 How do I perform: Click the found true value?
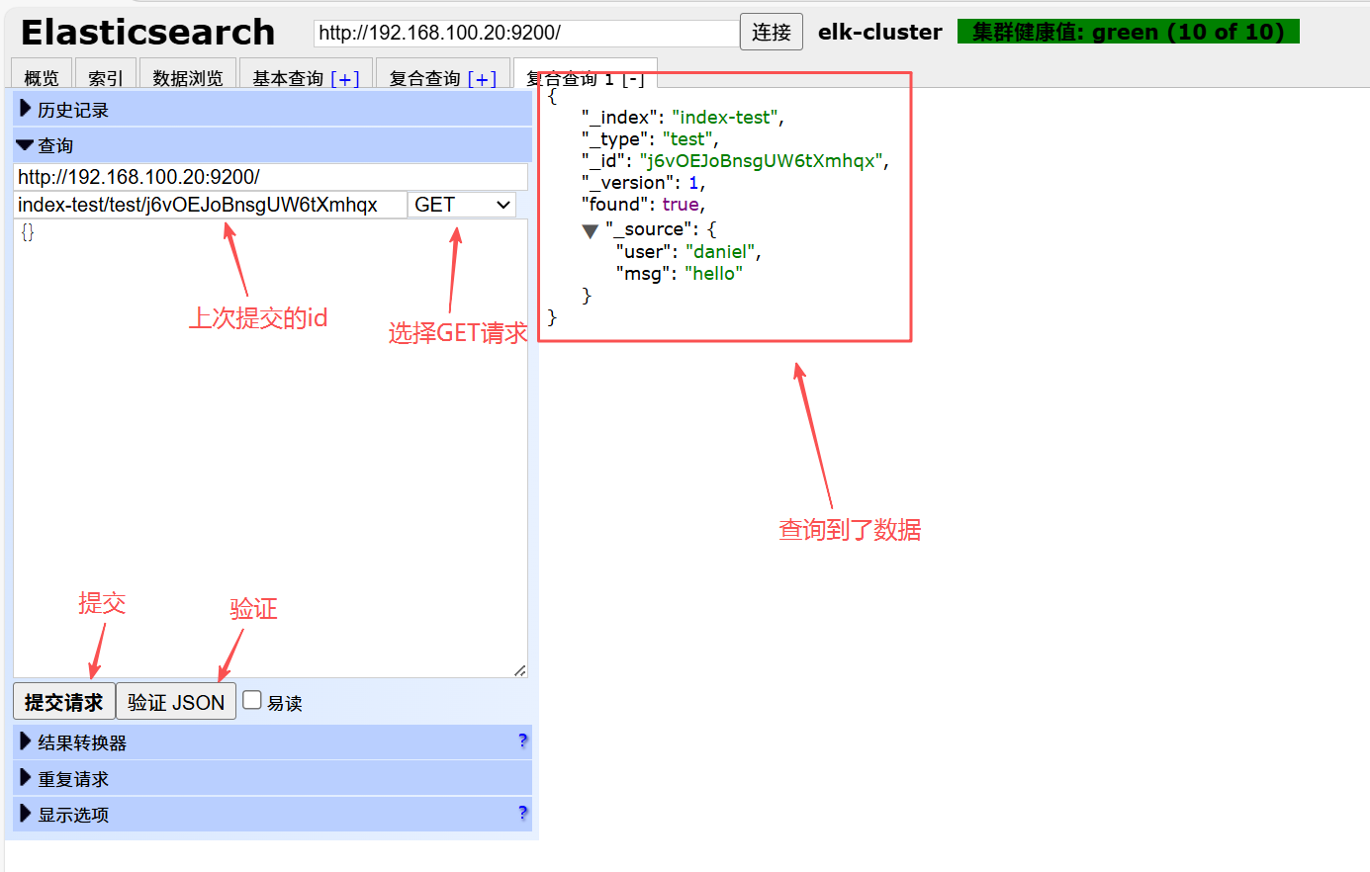click(681, 205)
